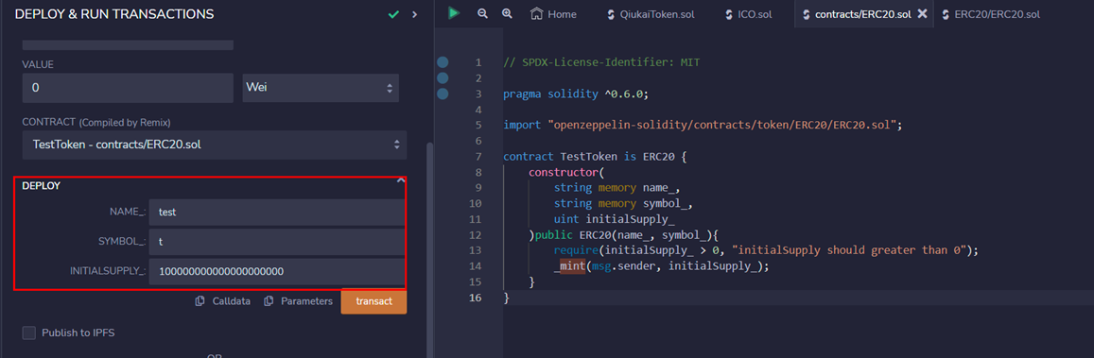Viewport: 1094px width, 358px height.
Task: Click the INITIALSUPPLY_ input field
Action: tap(276, 272)
